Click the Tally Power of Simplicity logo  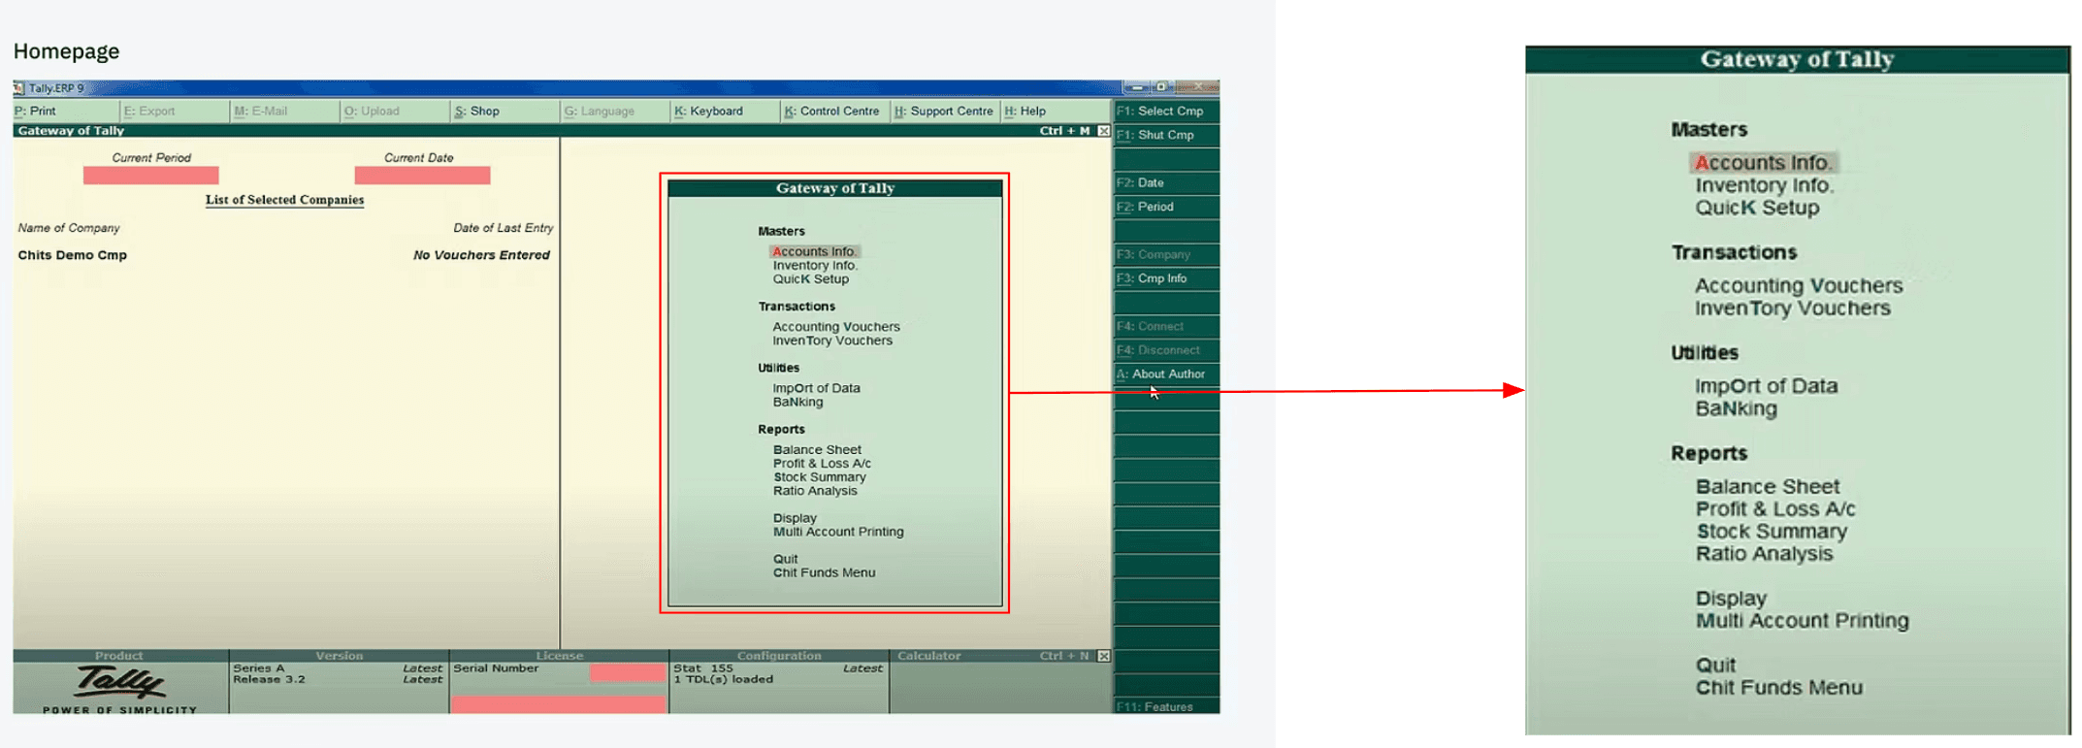120,690
